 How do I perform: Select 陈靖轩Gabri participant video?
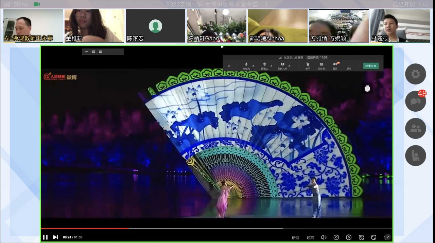tap(216, 26)
